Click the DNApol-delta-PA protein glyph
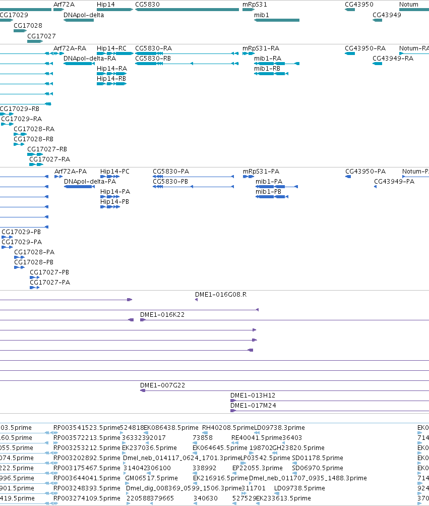The width and height of the screenshot is (429, 506). tap(79, 187)
